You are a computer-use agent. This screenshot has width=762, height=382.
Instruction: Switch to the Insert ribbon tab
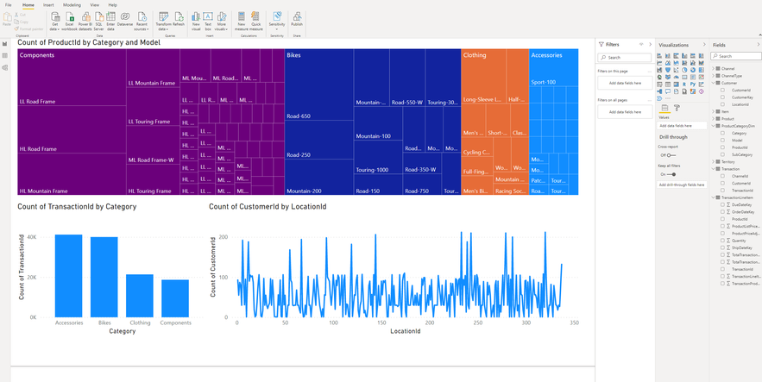[48, 5]
